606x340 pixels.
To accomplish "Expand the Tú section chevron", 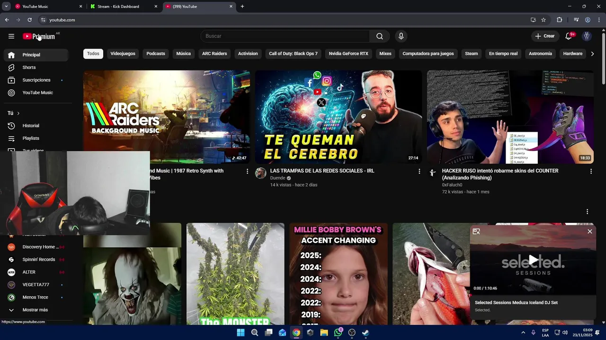I will click(18, 113).
